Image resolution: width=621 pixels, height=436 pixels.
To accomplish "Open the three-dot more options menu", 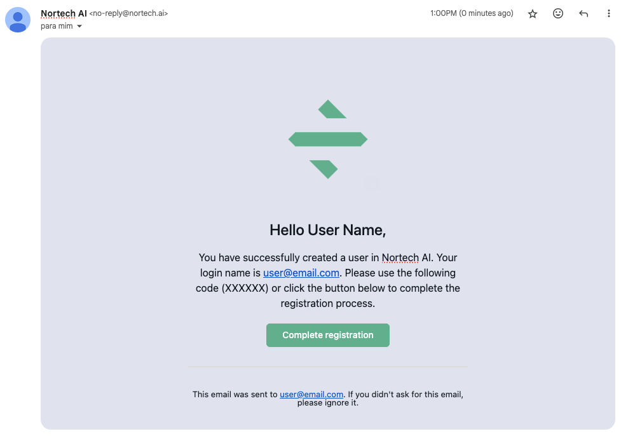I will coord(608,13).
